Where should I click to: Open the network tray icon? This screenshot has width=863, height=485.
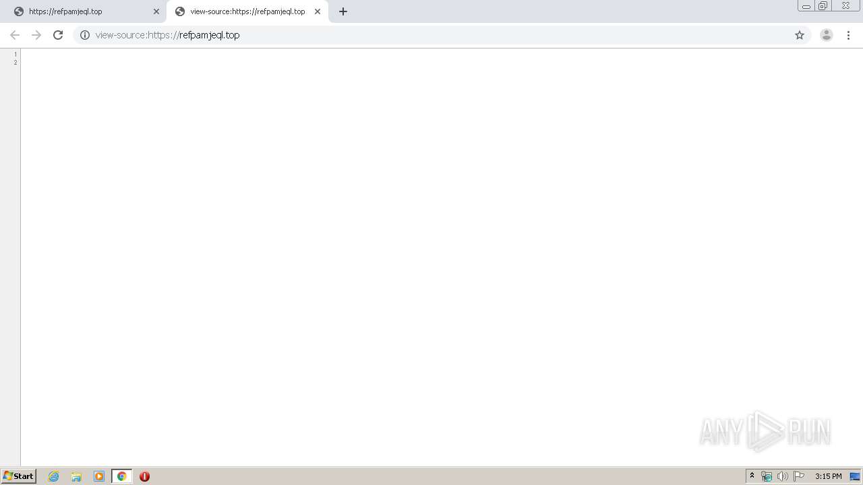click(x=767, y=476)
